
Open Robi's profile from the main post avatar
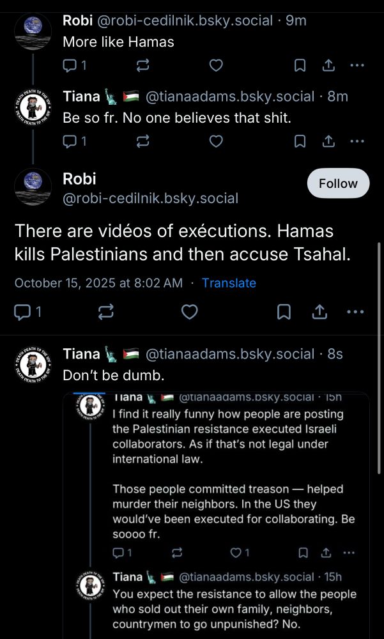[33, 187]
